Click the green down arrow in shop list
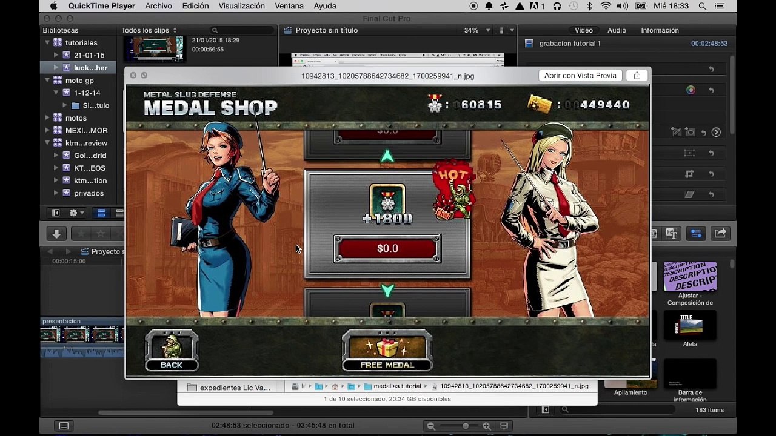Viewport: 776px width, 436px height. coord(387,291)
